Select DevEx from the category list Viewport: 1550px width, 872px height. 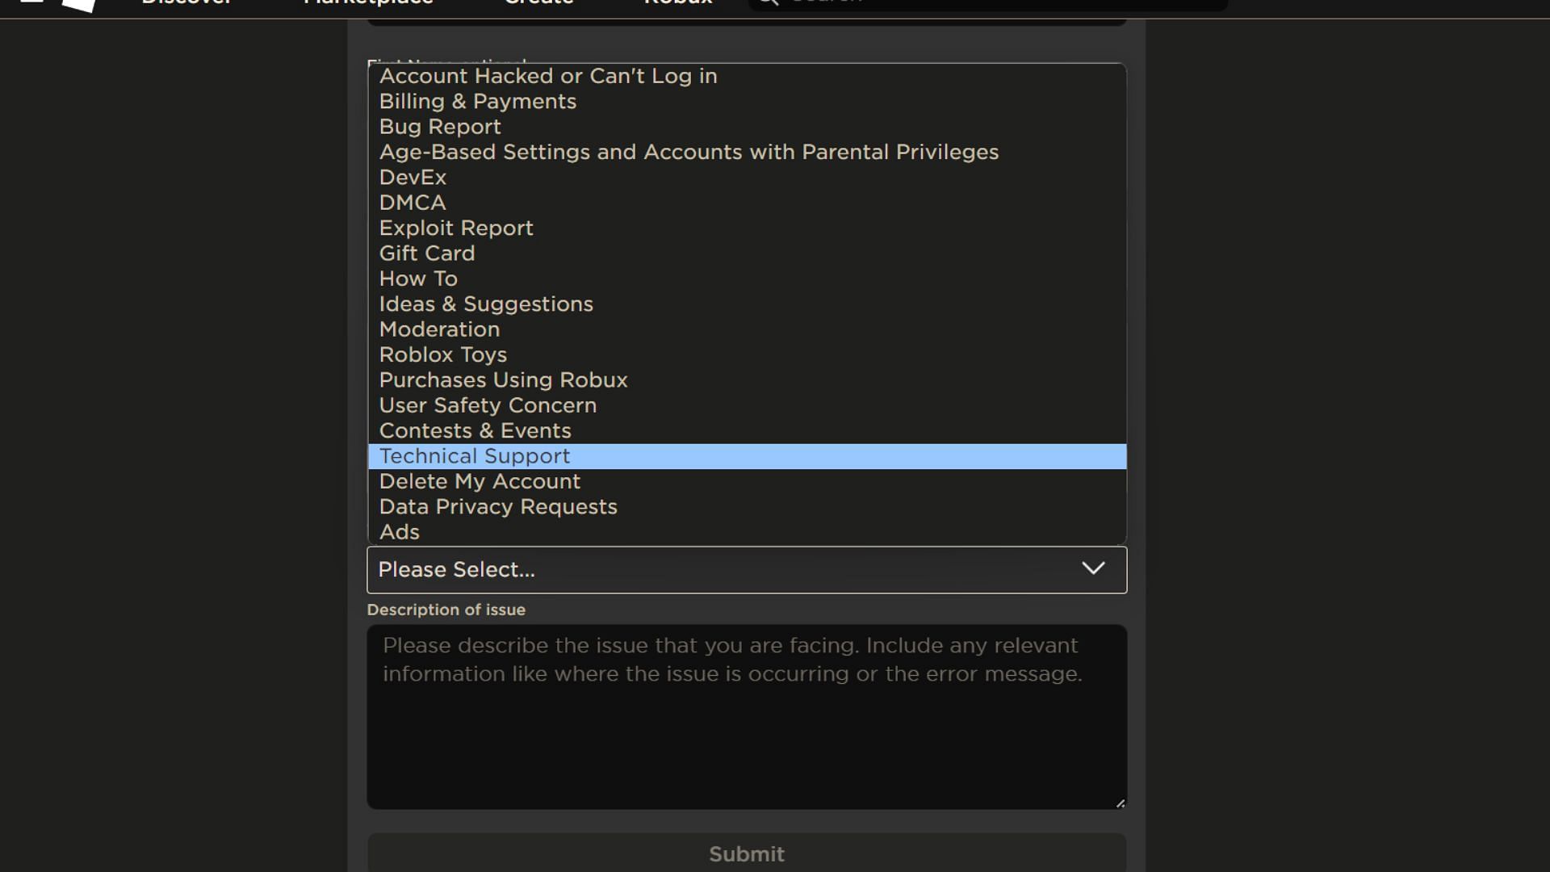pyautogui.click(x=747, y=178)
